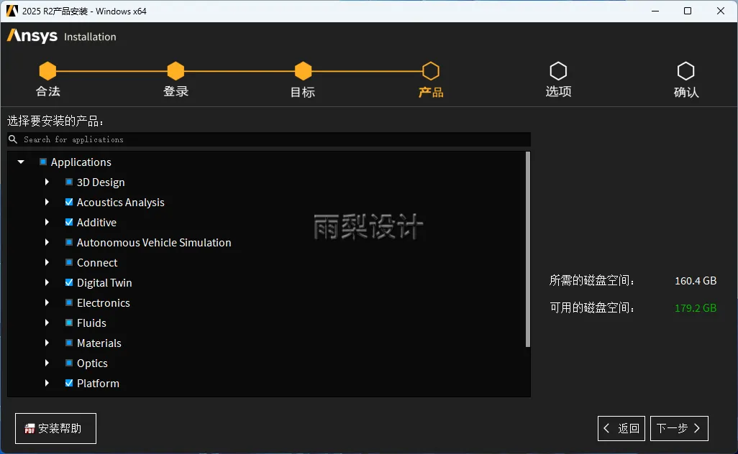Screen dimensions: 738x454
Task: Click the product tree scrollbar
Action: click(528, 249)
